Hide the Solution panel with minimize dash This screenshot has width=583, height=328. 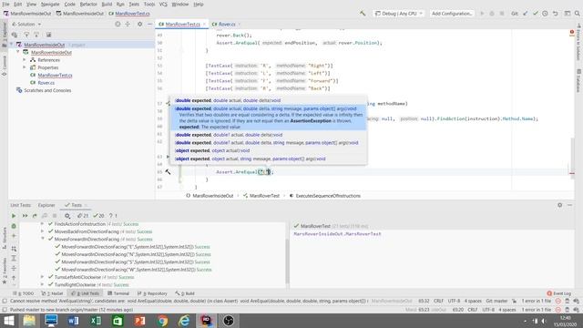pyautogui.click(x=149, y=25)
